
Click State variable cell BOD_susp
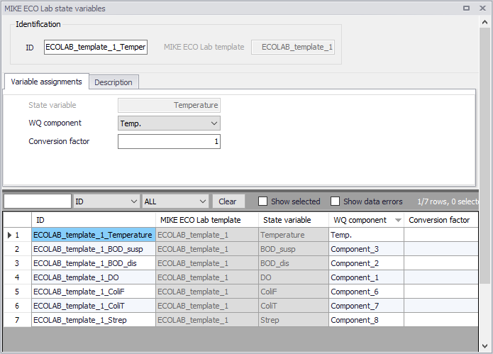tap(294, 249)
